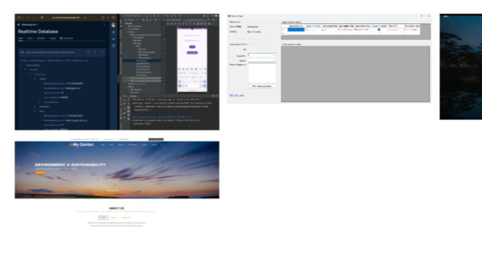Click the multiline text box in appointment form

tap(262, 73)
